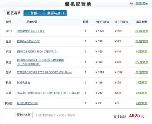View the 24家商家 merchants link

tap(142, 93)
